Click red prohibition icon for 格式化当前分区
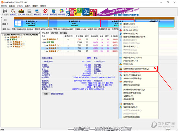 point(121,30)
